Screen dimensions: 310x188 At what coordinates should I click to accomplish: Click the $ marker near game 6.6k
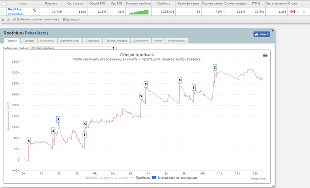pos(141,96)
